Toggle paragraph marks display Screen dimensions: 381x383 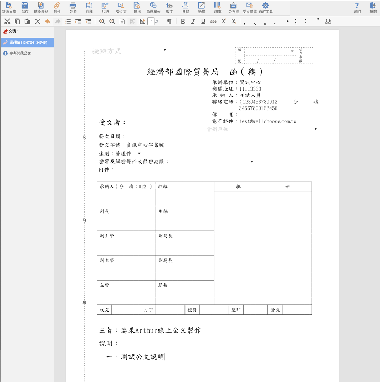[169, 22]
